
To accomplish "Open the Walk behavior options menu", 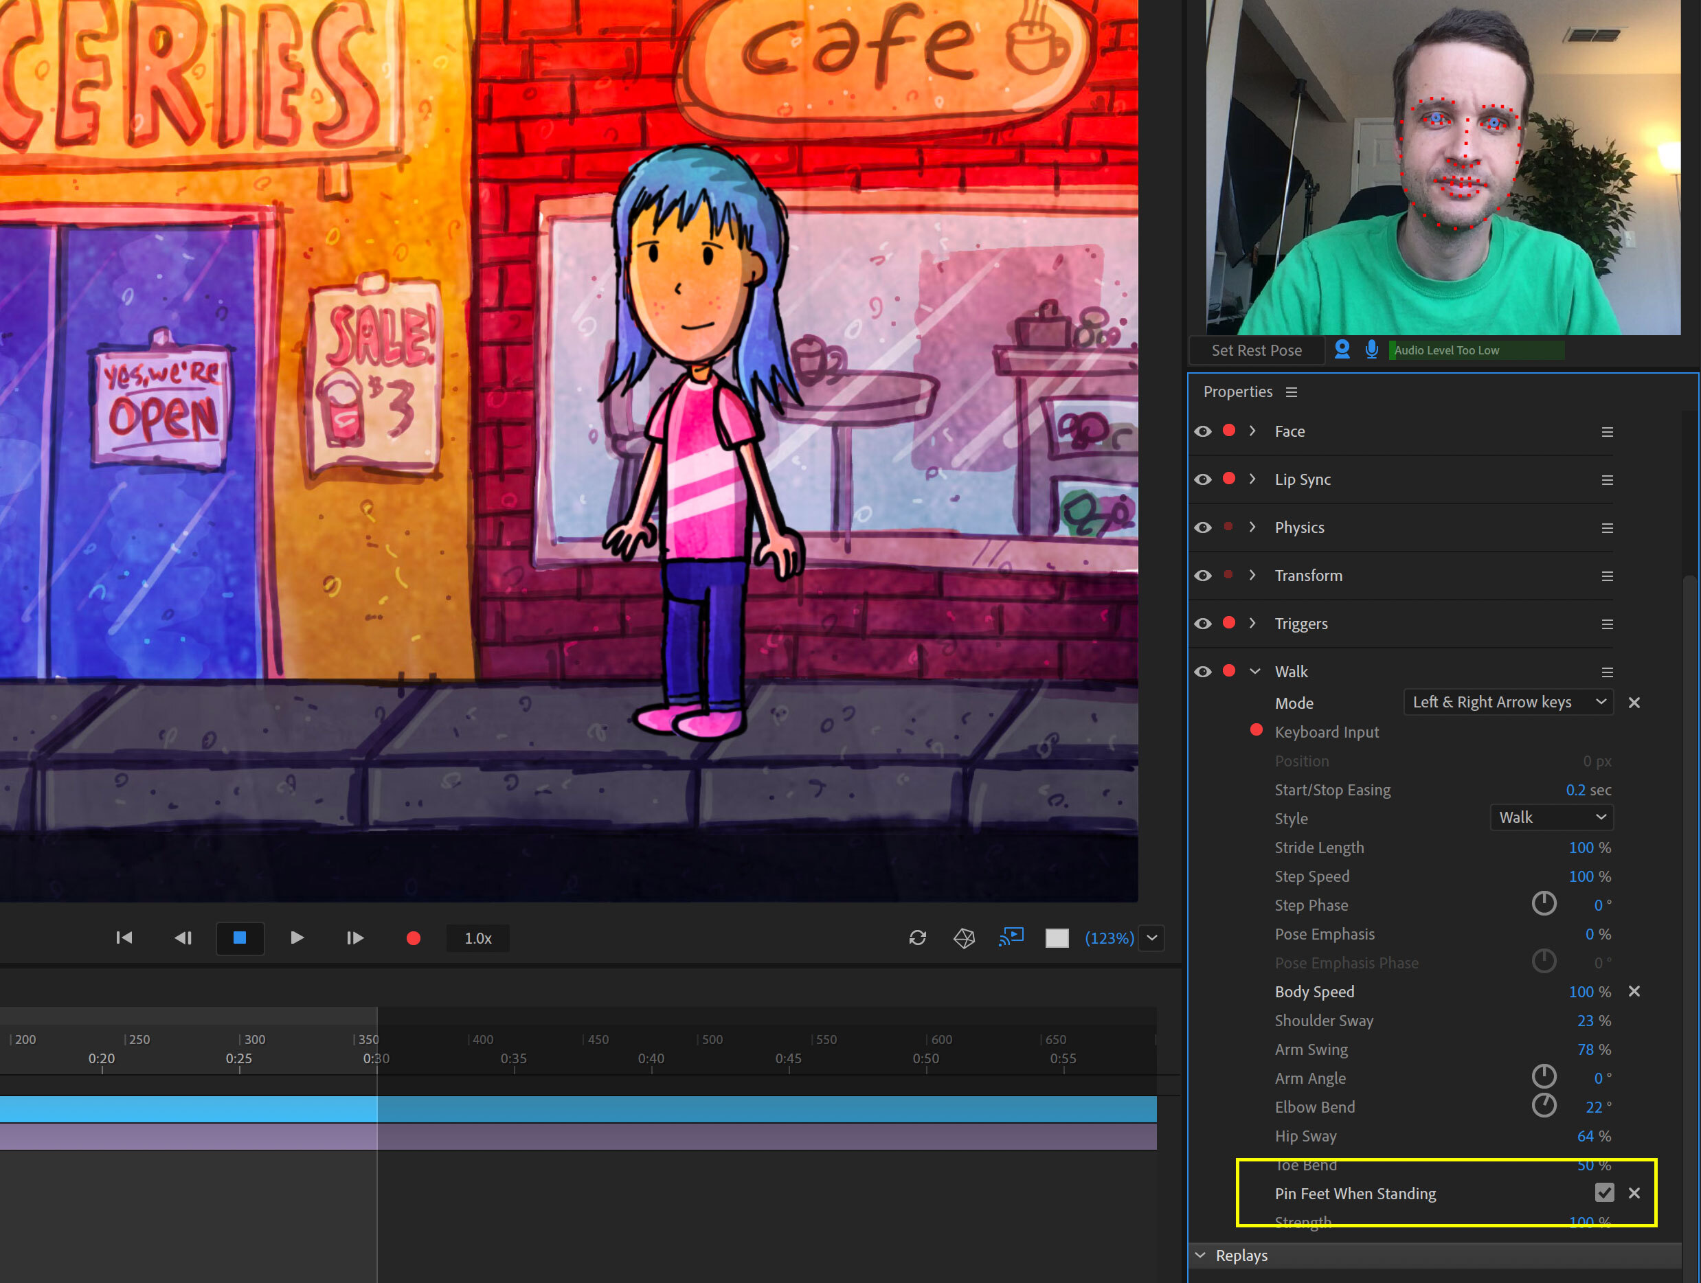I will (1606, 670).
